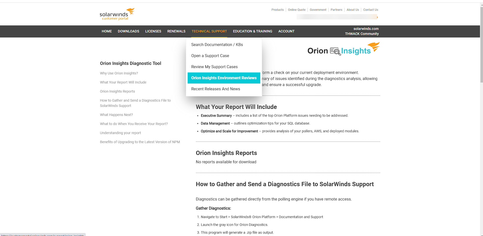Click the Navigate to Start step text
483x236 pixels.
262,217
